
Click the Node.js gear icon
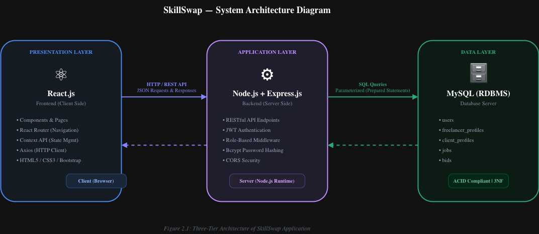coord(267,74)
